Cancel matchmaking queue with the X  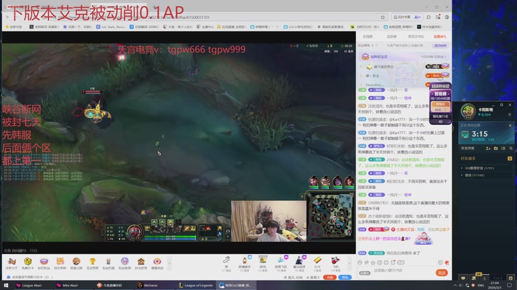tap(510, 126)
